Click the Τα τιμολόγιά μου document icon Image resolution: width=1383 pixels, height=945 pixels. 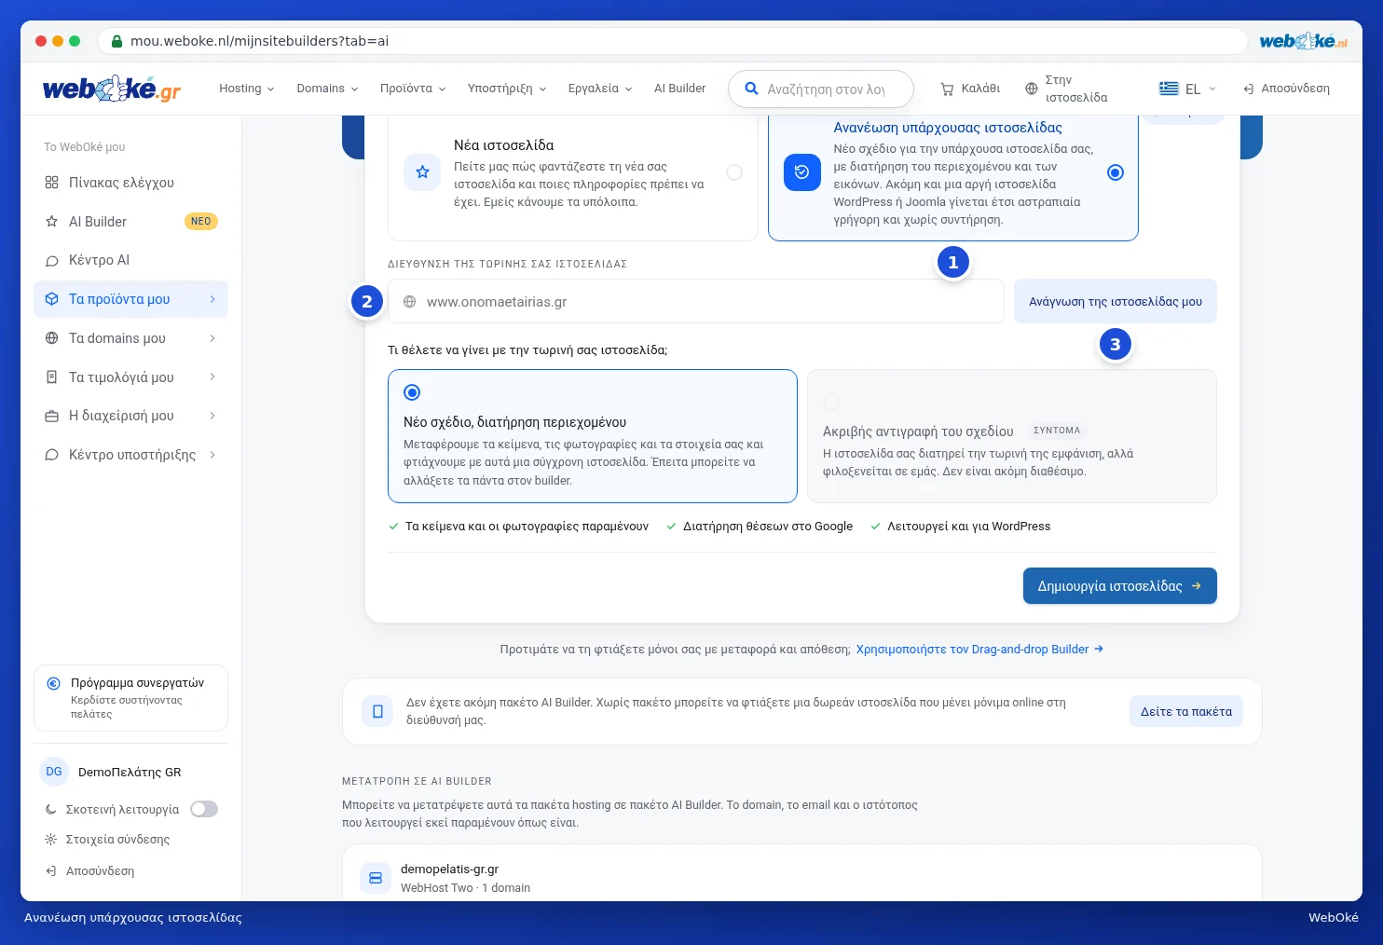coord(52,377)
